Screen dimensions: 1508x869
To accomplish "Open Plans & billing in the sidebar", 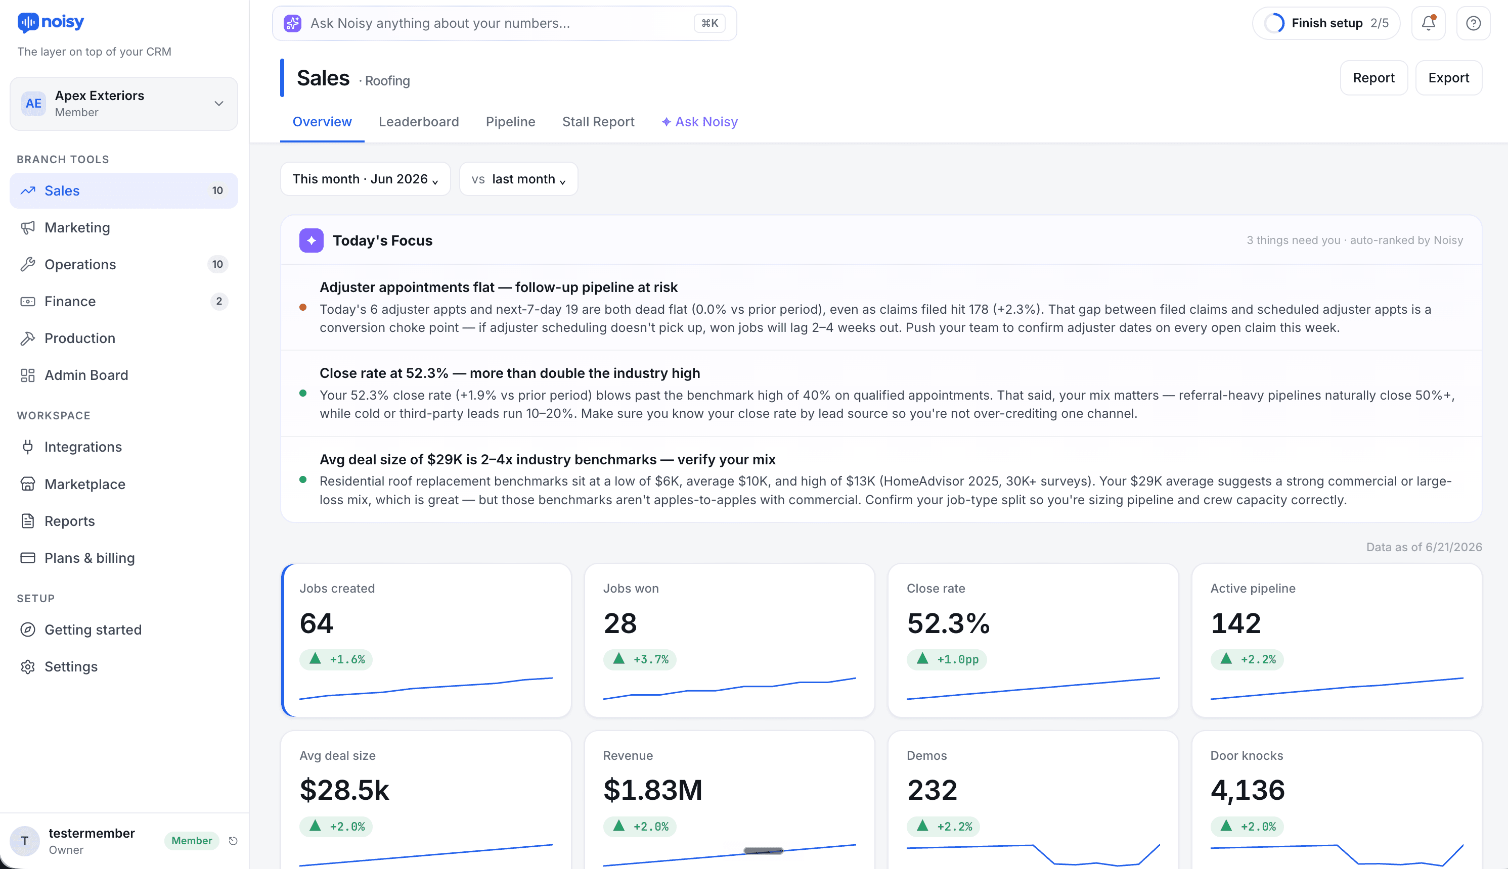I will pyautogui.click(x=123, y=558).
